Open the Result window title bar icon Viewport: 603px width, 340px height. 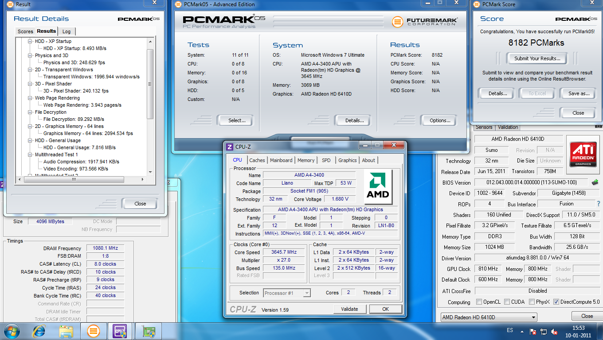10,4
